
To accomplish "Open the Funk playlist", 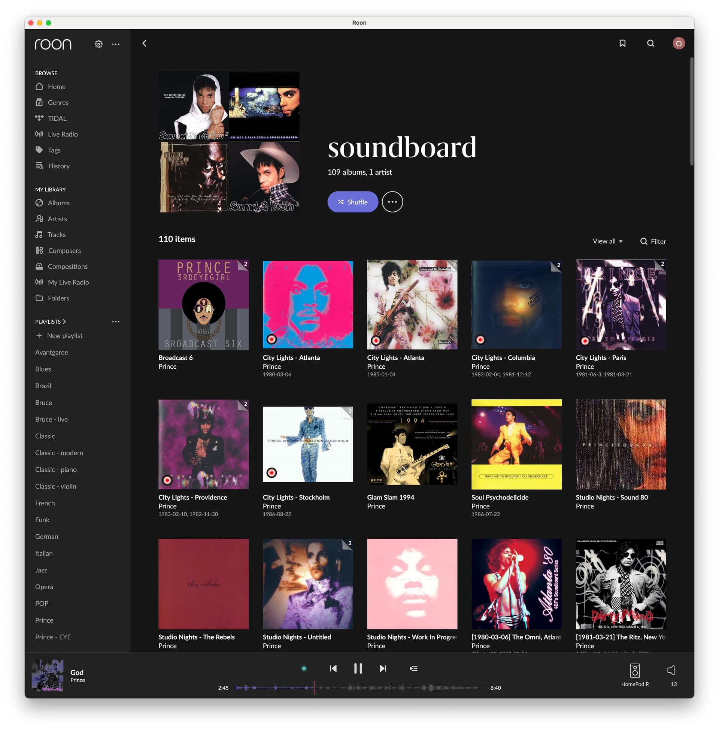I will pos(42,520).
